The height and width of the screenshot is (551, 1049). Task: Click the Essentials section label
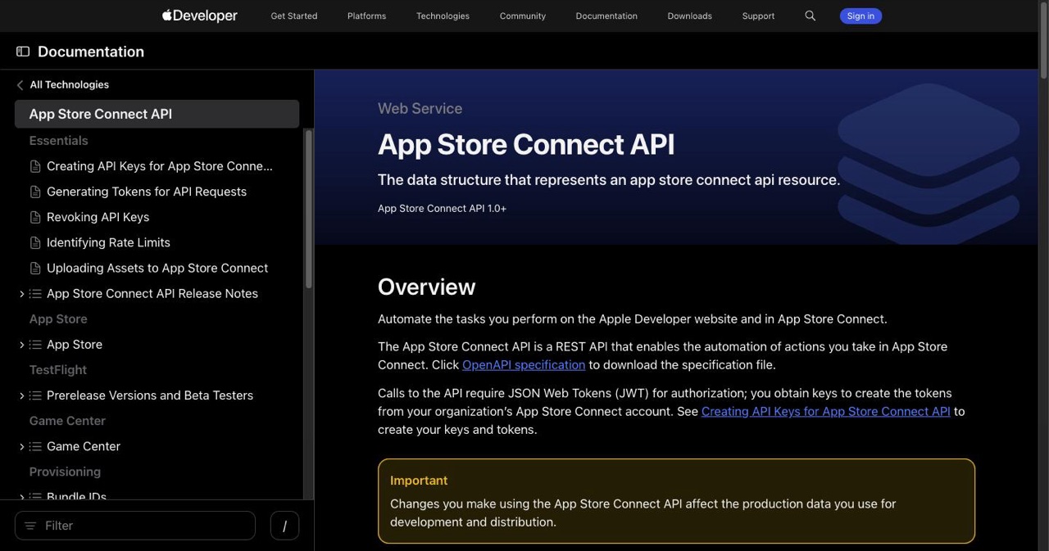click(58, 141)
